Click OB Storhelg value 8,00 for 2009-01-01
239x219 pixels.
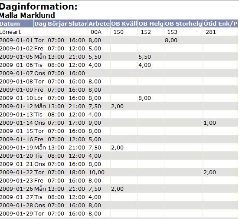[171, 40]
